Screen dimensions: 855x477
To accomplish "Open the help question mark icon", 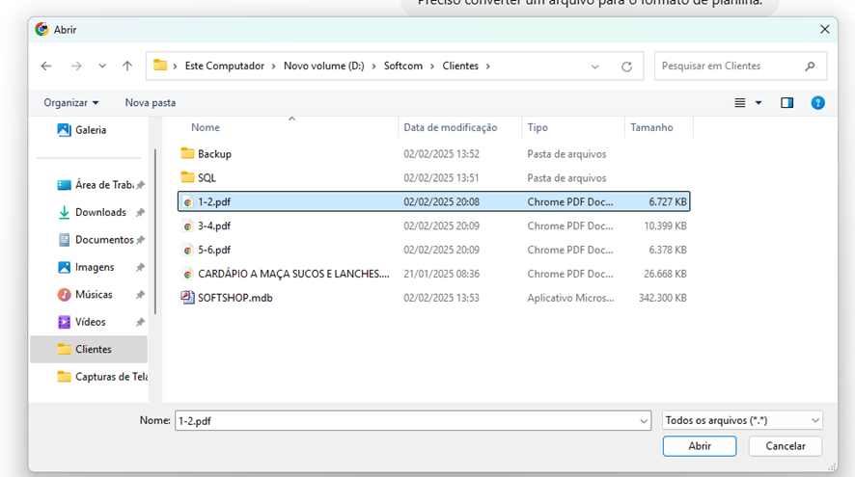I will (817, 103).
